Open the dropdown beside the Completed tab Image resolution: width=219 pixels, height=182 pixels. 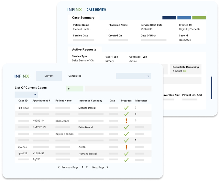(133, 76)
